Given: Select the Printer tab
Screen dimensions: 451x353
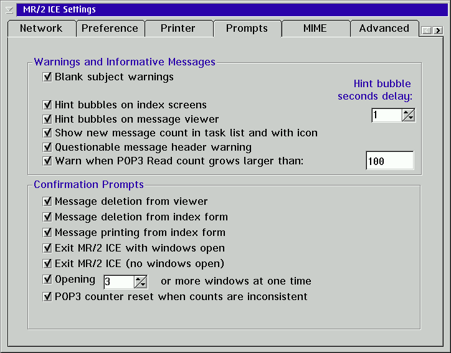Looking at the screenshot, I should coord(178,29).
